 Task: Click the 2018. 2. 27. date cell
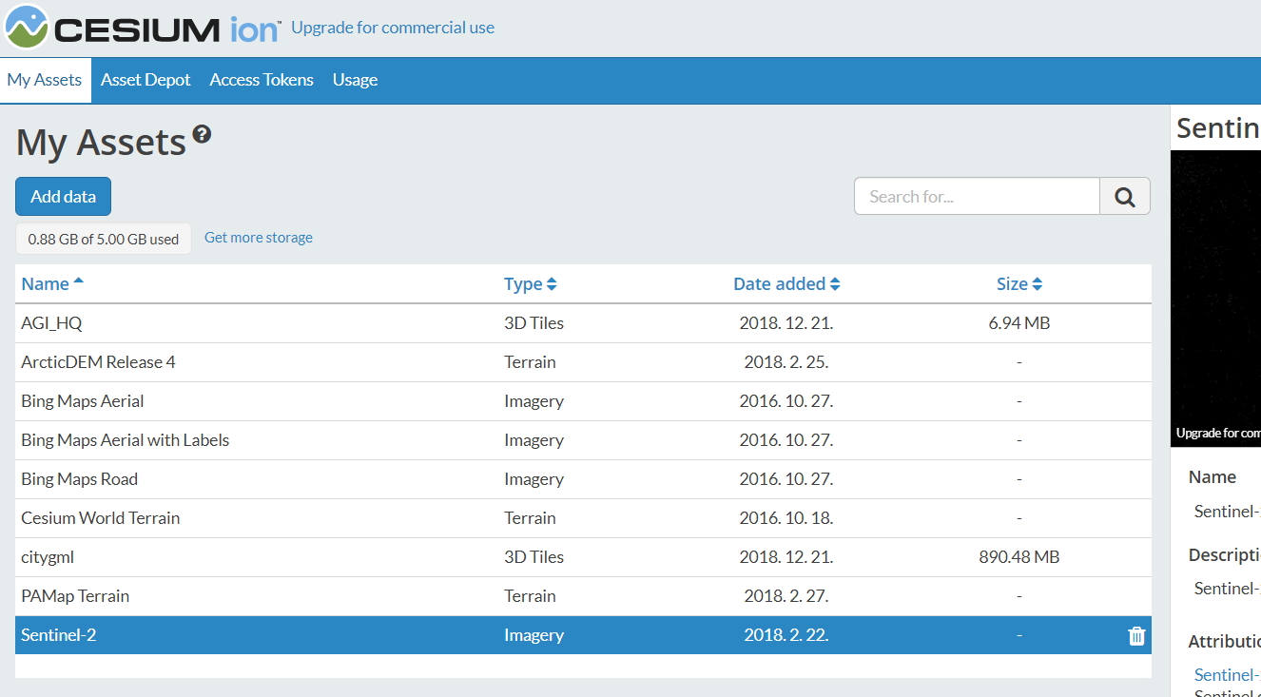click(x=786, y=596)
